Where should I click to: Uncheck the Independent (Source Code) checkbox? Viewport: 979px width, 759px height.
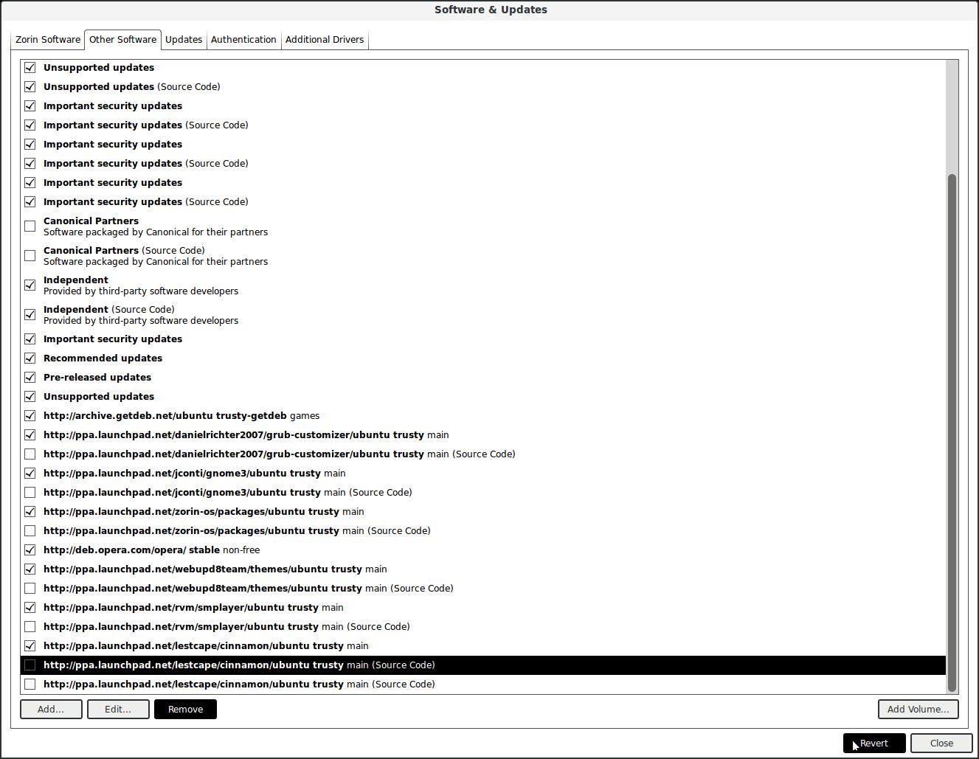30,315
